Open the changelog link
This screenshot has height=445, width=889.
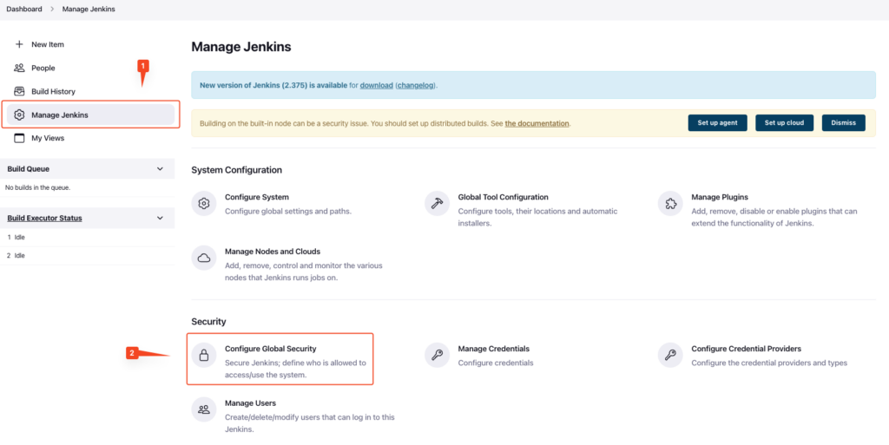[416, 86]
